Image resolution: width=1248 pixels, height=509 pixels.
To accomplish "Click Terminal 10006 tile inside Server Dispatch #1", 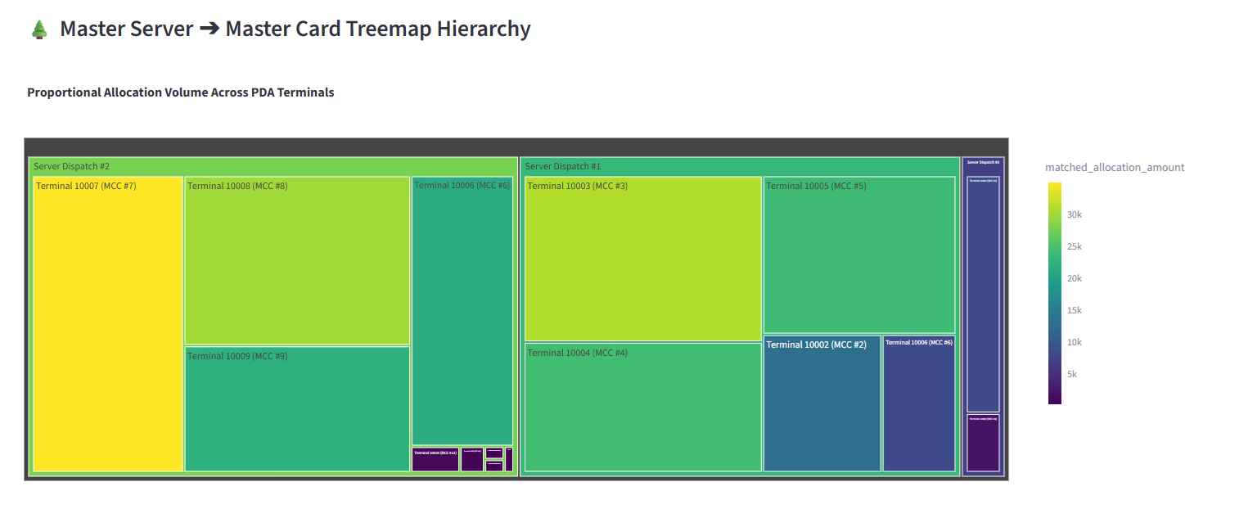I will pos(919,403).
